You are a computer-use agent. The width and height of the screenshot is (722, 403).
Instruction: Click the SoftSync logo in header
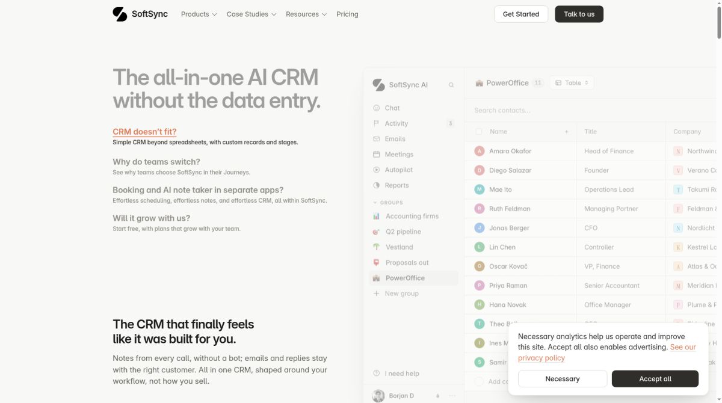pos(140,14)
